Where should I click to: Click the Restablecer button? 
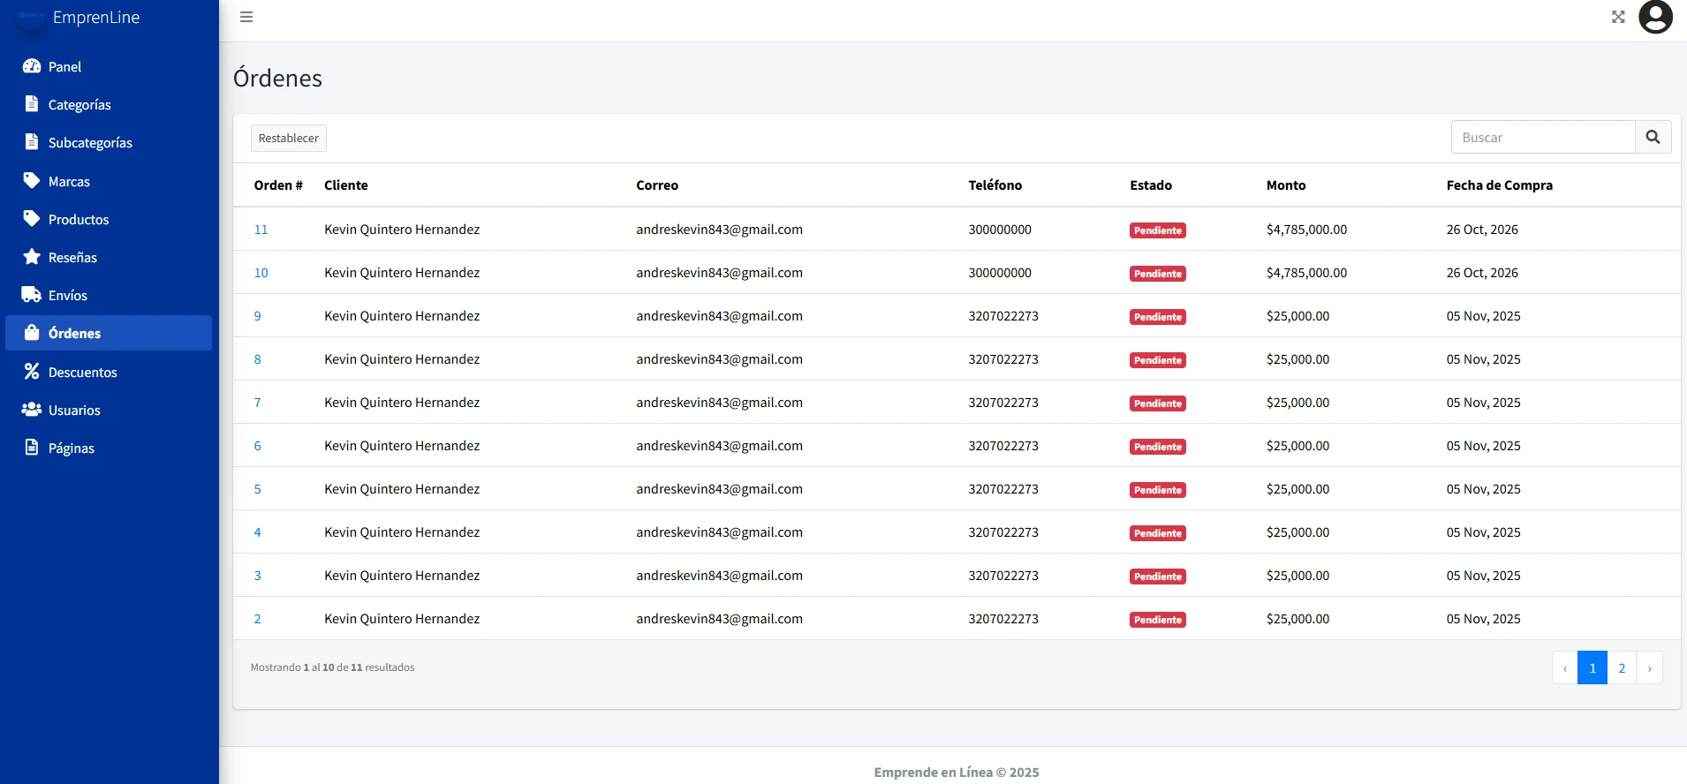pyautogui.click(x=289, y=138)
